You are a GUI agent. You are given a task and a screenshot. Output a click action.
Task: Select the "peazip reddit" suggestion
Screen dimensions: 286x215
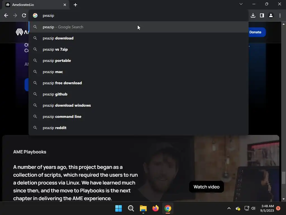point(139,128)
